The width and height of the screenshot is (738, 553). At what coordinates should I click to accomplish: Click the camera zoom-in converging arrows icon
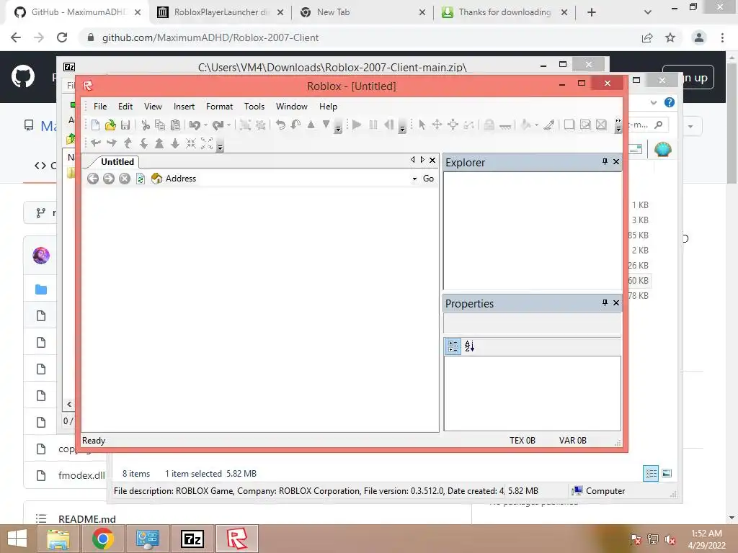[190, 143]
